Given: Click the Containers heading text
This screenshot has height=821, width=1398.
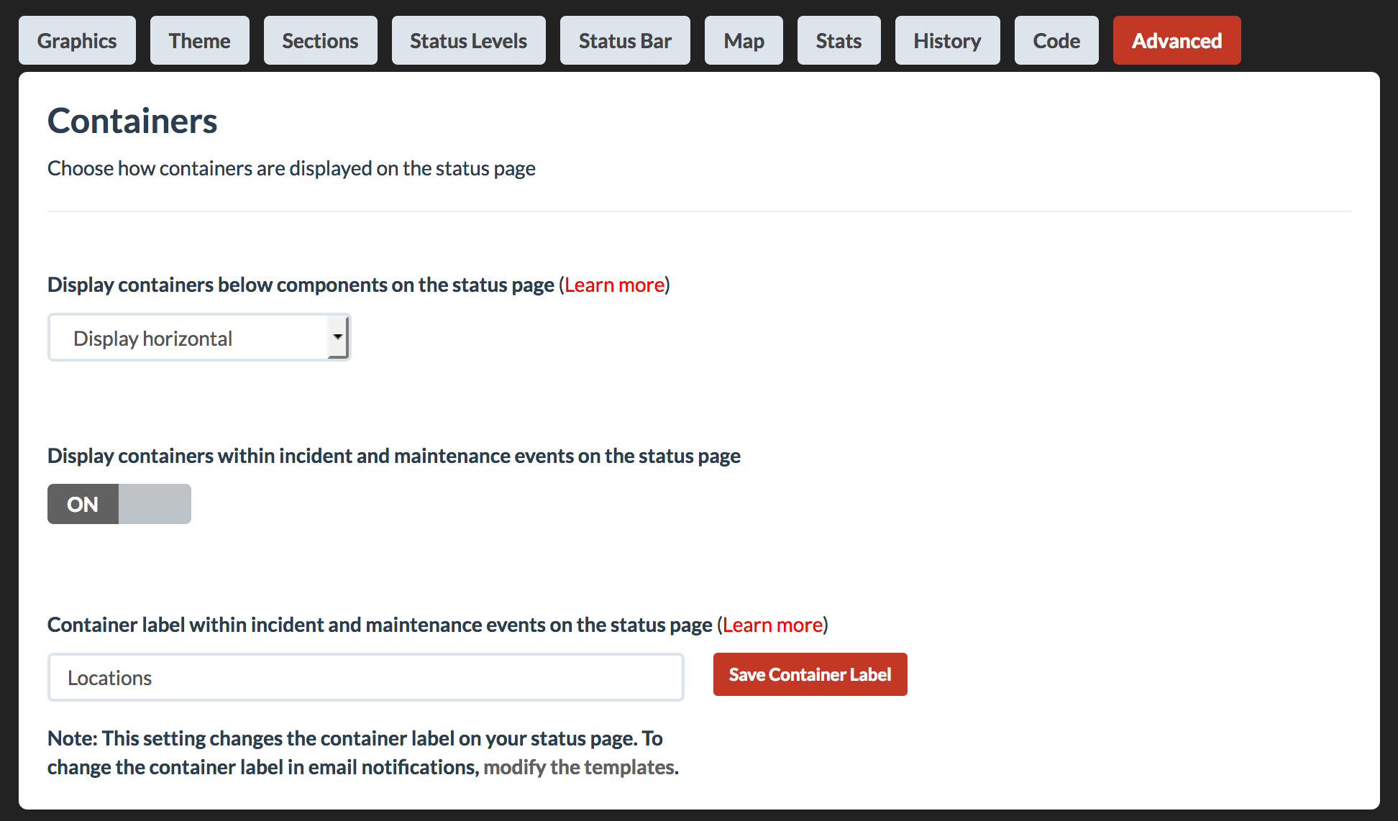Looking at the screenshot, I should tap(132, 120).
